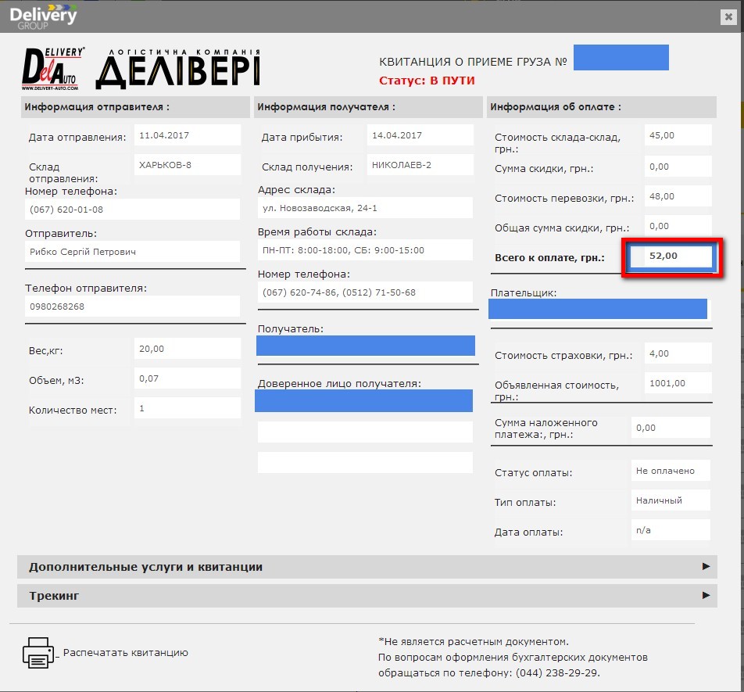Screen dimensions: 744x692
Task: Click the Delivery Group logo in the header
Action: 43,17
